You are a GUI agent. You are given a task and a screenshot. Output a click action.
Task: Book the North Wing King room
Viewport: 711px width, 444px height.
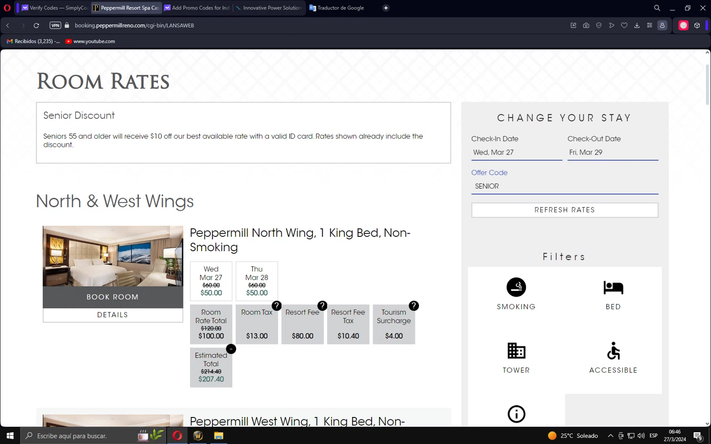pyautogui.click(x=113, y=297)
